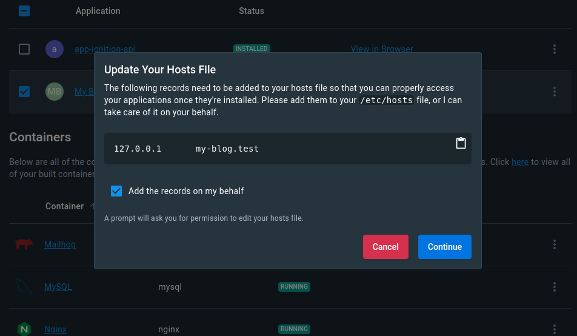Toggle the select-all applications checkbox
Viewport: 577px width, 336px height.
pos(24,11)
